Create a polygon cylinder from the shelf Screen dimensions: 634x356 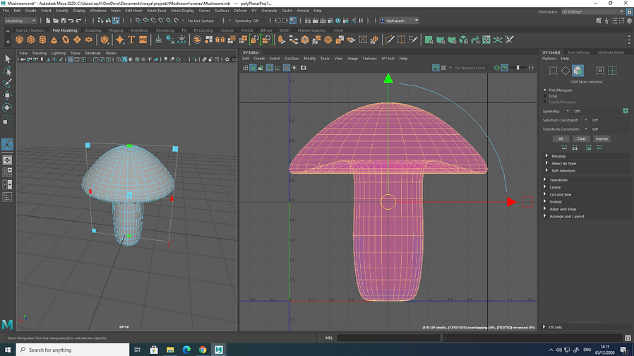click(42, 40)
